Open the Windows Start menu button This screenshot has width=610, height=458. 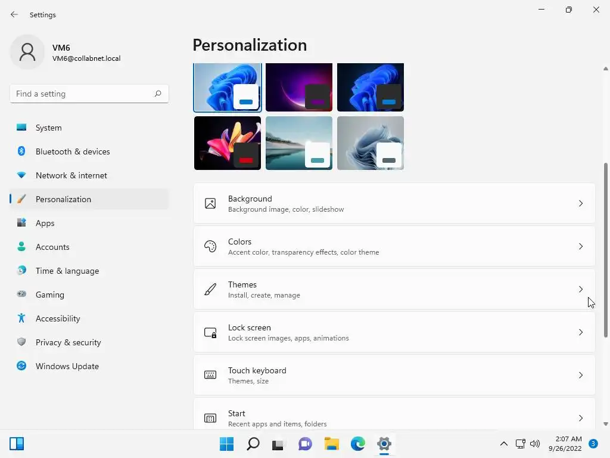[226, 444]
